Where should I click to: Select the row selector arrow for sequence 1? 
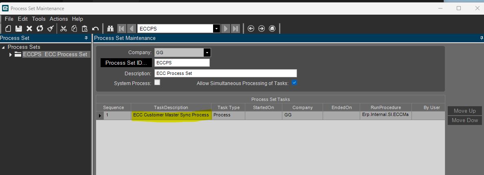(100, 116)
